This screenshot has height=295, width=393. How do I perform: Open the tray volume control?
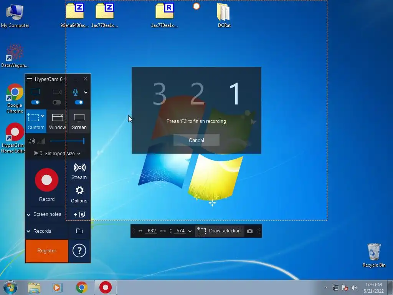tap(354, 288)
